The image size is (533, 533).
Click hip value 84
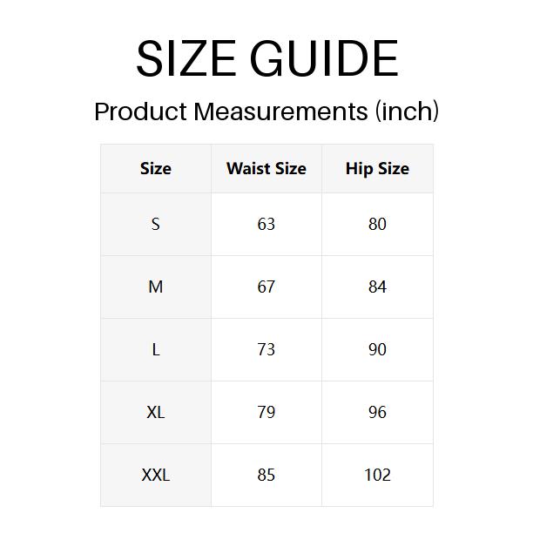[x=377, y=287]
